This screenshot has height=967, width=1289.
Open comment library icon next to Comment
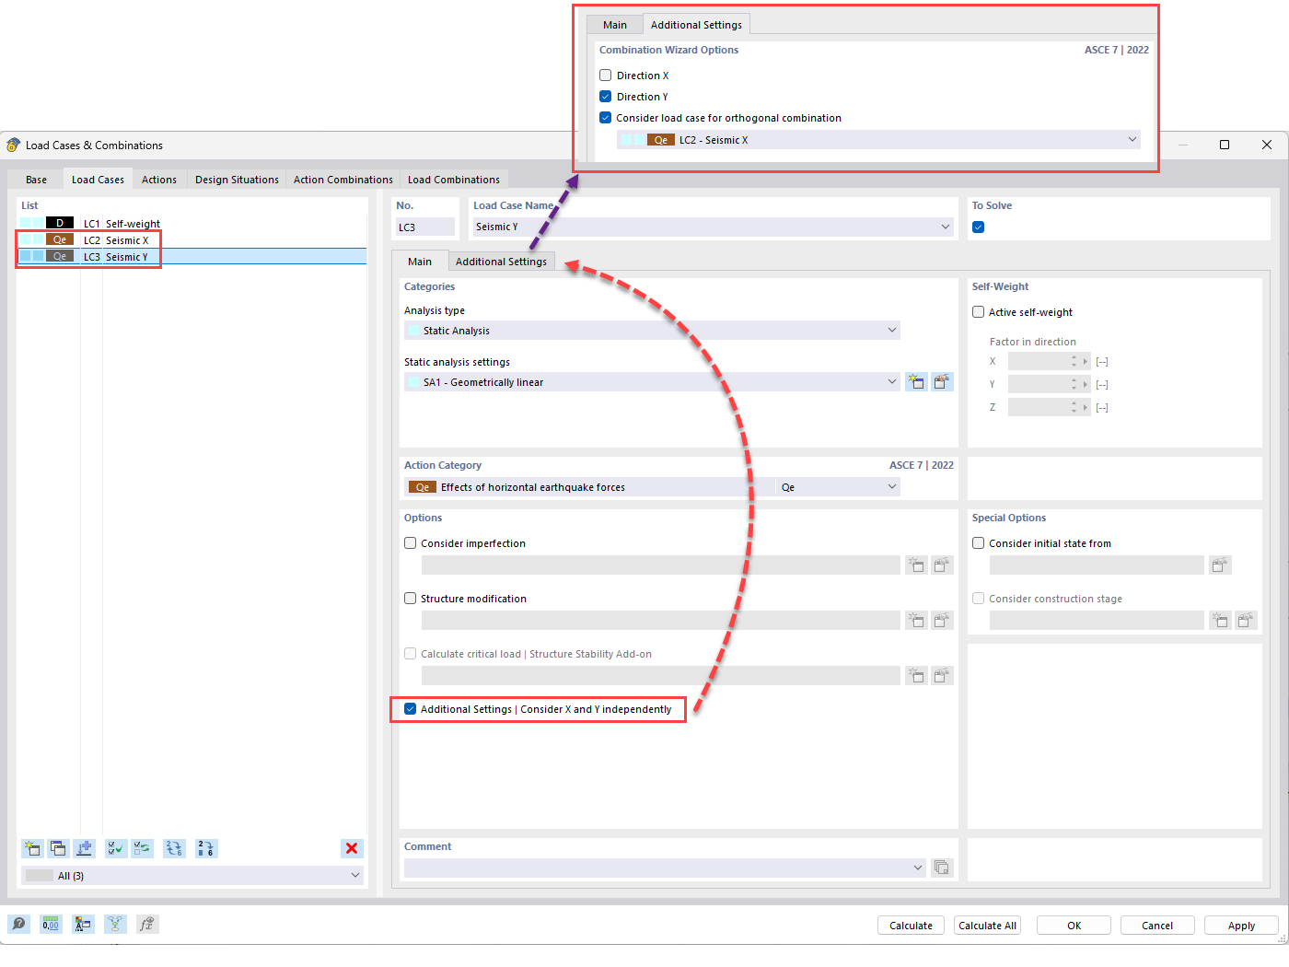tap(942, 868)
